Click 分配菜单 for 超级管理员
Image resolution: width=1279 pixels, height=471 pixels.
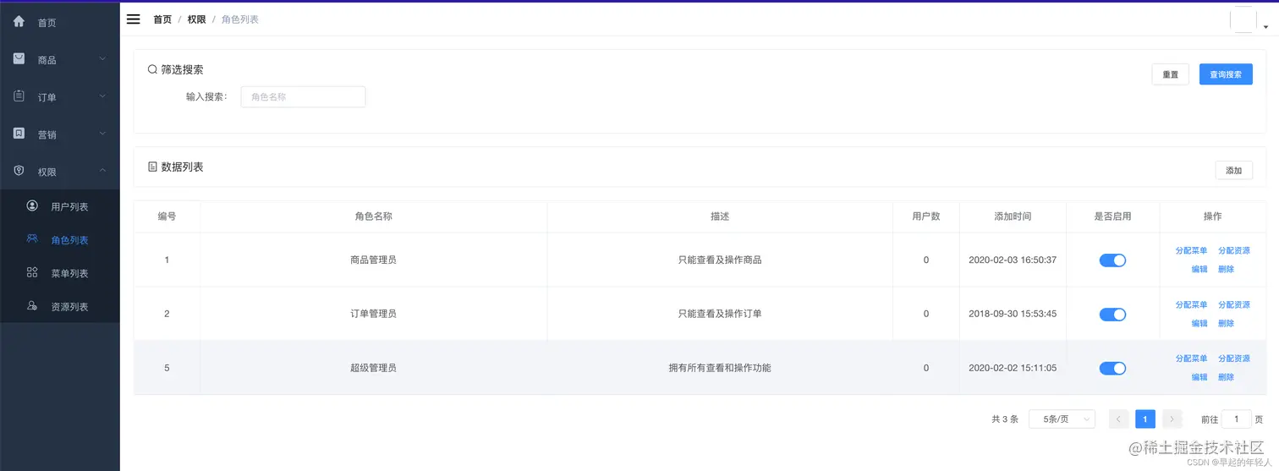pyautogui.click(x=1191, y=359)
